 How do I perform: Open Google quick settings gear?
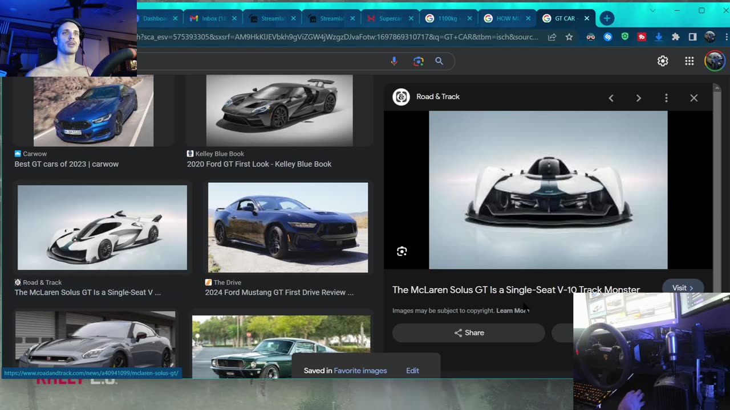(x=663, y=61)
